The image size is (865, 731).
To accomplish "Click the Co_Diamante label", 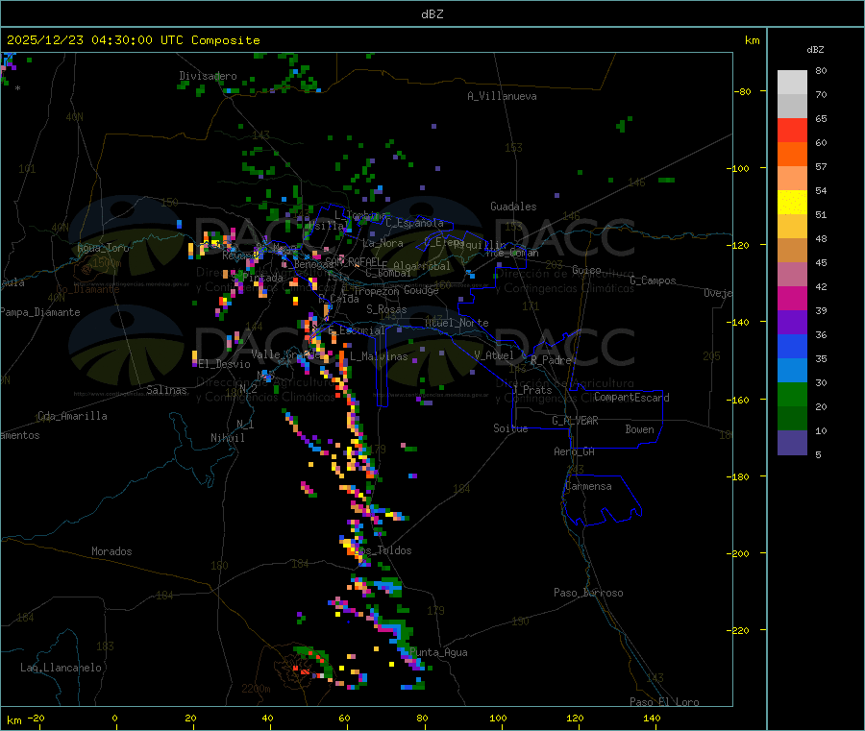I will (x=87, y=289).
